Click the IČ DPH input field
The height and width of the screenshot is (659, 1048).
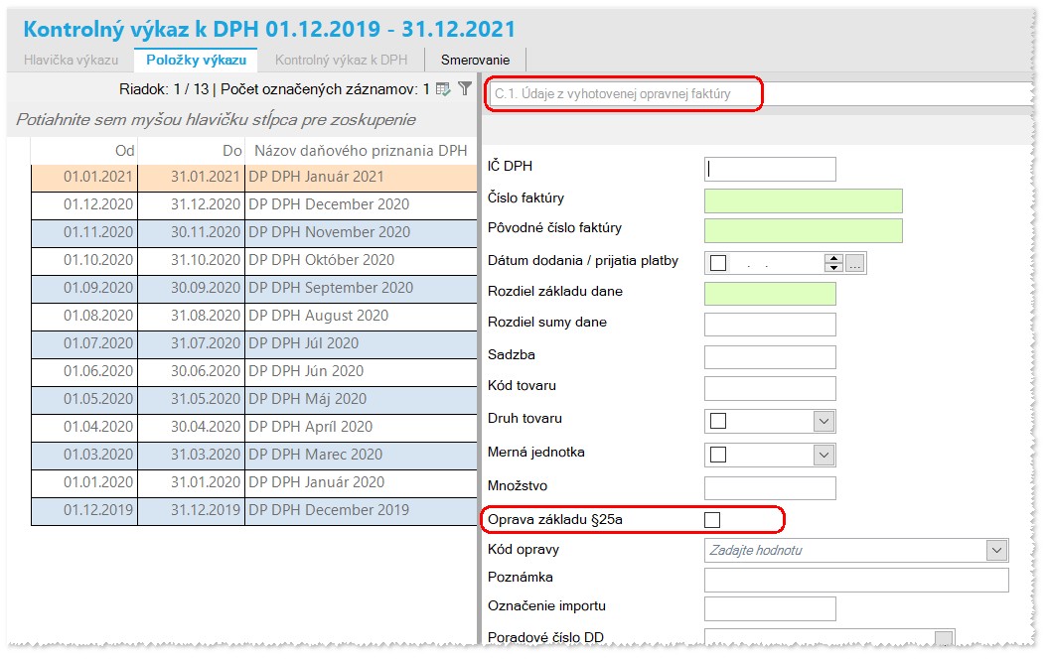coord(770,169)
